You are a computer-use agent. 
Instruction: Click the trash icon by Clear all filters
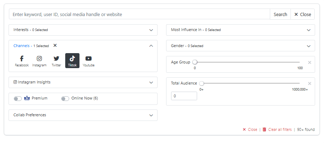point(264,129)
